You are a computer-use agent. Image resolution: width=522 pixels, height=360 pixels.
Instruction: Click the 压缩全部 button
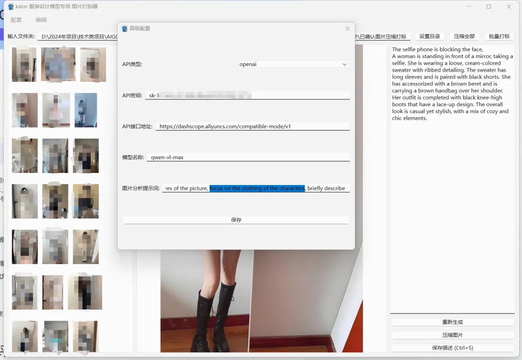pyautogui.click(x=464, y=36)
